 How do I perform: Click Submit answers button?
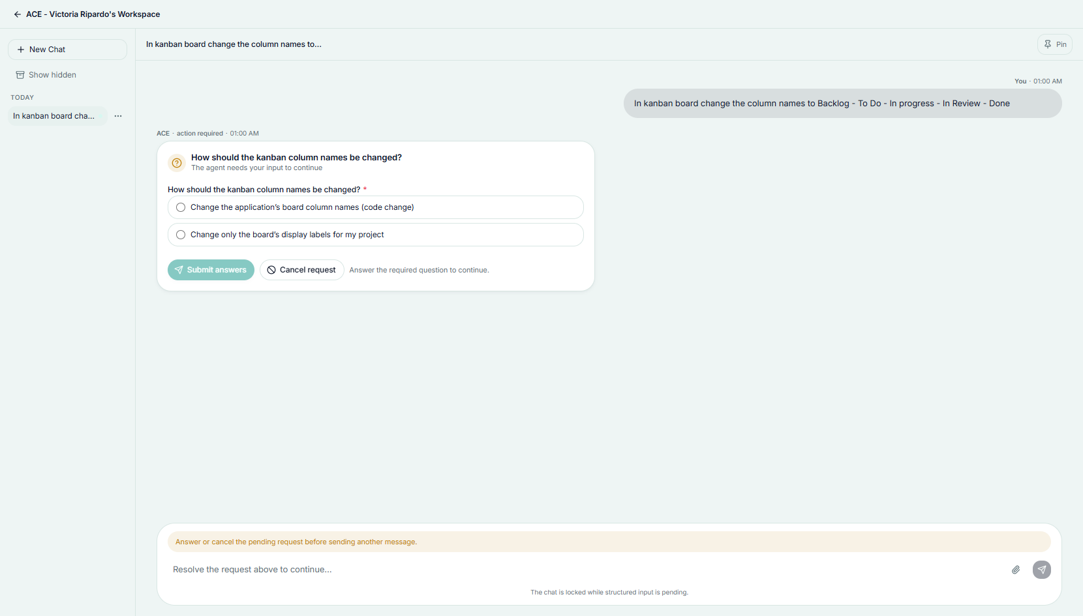coord(211,270)
